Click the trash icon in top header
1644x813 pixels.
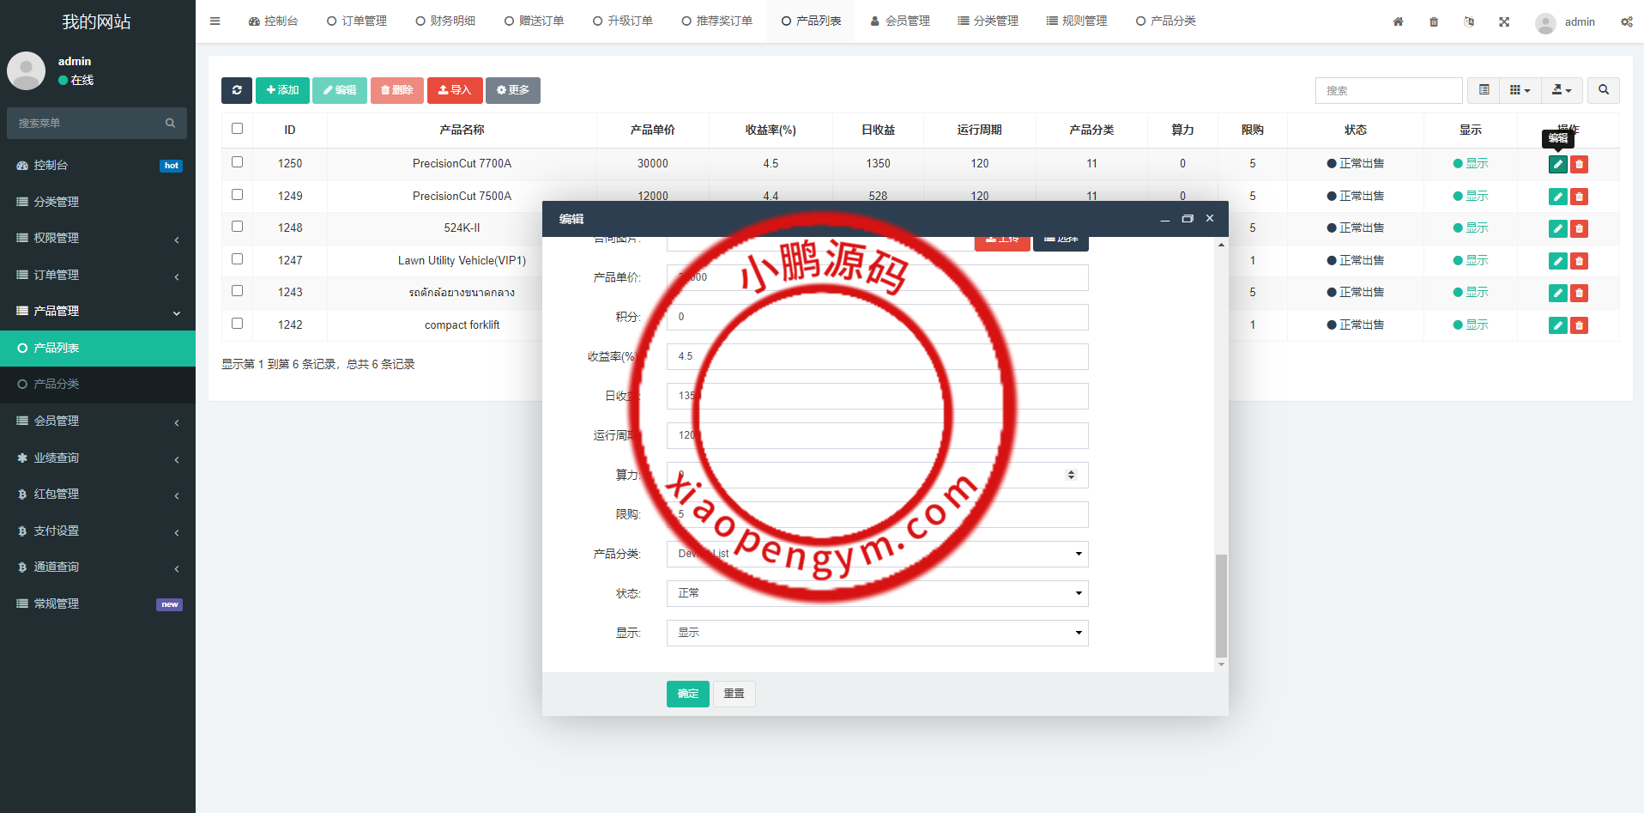click(1434, 21)
